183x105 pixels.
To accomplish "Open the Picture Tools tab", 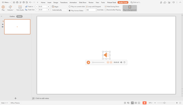I will pos(112,3).
